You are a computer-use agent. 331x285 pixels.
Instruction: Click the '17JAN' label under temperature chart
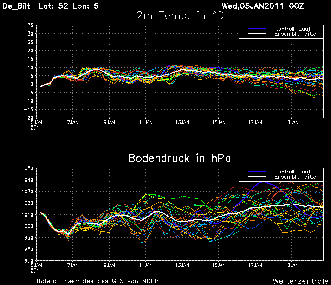point(255,122)
